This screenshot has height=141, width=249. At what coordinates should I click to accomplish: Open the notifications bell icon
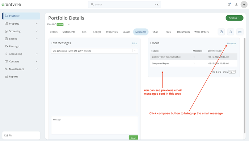click(229, 4)
